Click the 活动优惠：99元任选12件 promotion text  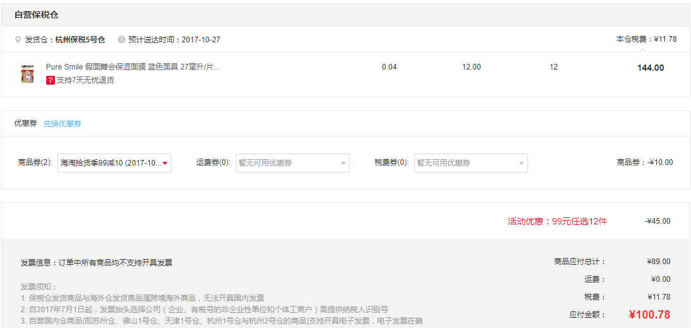pyautogui.click(x=557, y=221)
